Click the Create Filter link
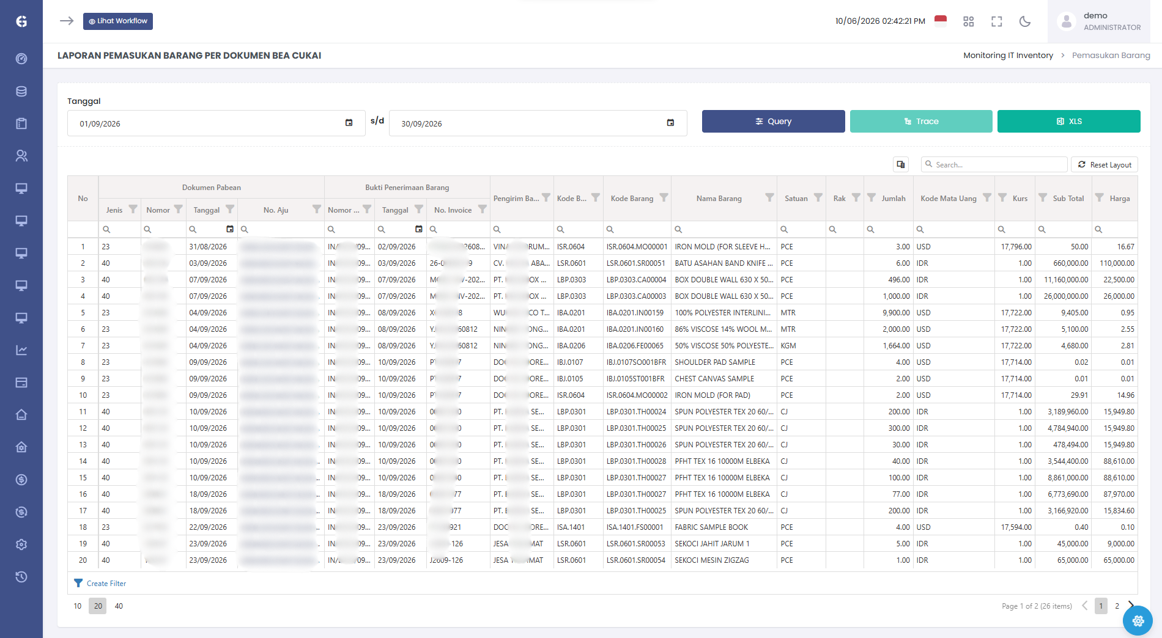Image resolution: width=1162 pixels, height=638 pixels. 106,583
